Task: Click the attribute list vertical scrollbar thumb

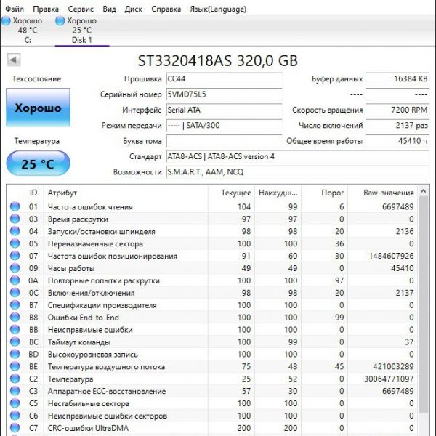Action: coord(423,304)
